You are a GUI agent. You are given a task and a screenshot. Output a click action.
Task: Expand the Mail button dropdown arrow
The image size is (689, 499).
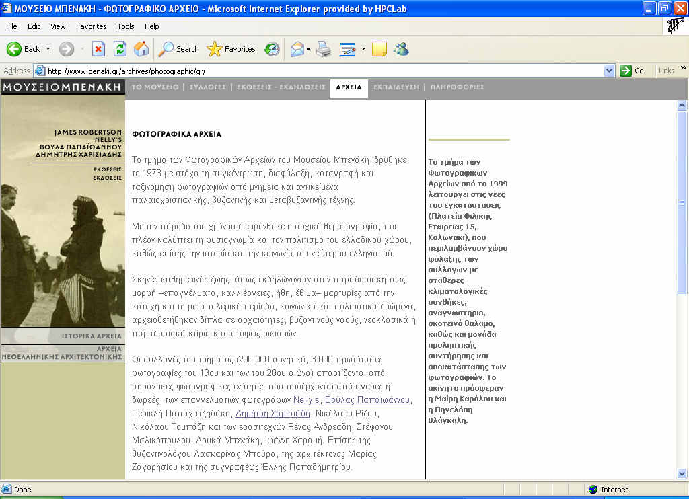(308, 49)
